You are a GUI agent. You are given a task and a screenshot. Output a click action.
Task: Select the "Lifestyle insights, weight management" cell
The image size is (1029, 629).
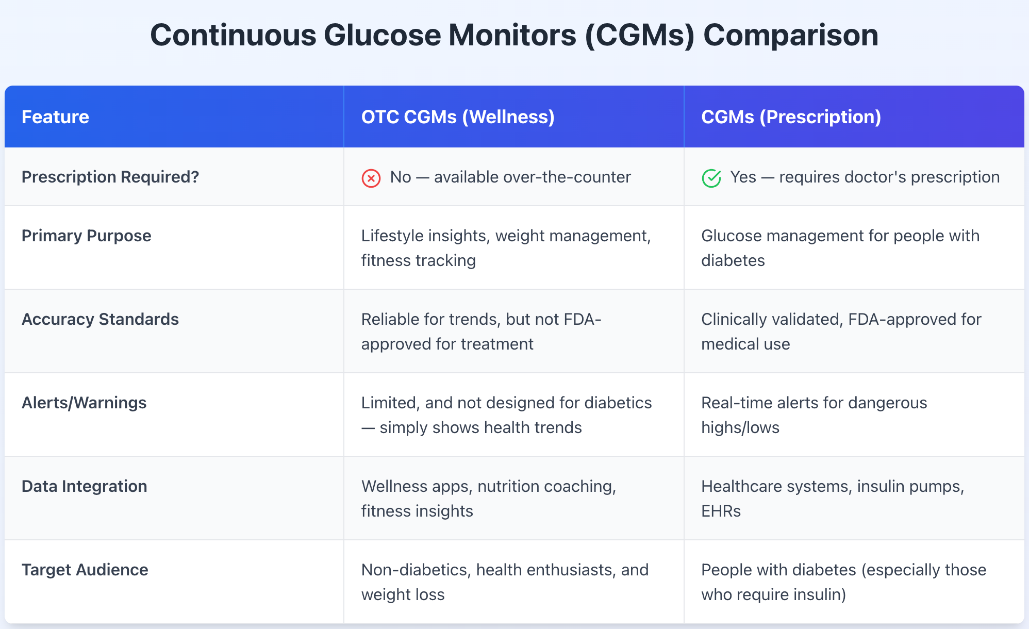[x=506, y=248]
